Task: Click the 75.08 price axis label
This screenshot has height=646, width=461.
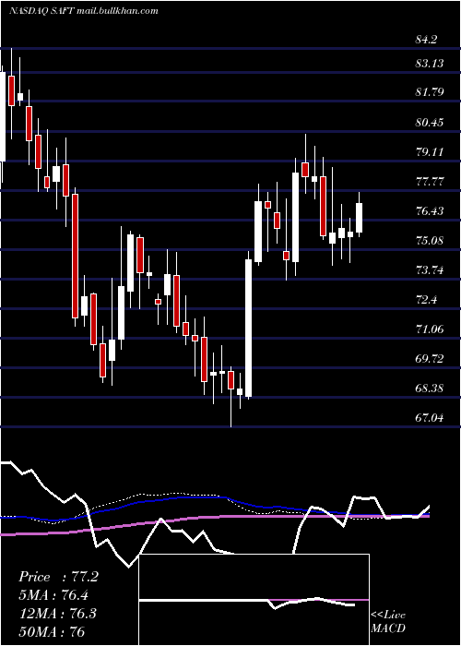Action: pyautogui.click(x=430, y=241)
